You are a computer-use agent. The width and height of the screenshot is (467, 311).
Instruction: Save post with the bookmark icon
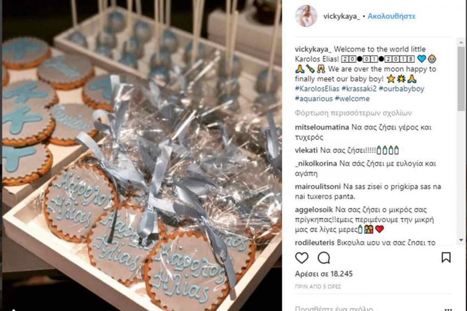[x=446, y=258]
